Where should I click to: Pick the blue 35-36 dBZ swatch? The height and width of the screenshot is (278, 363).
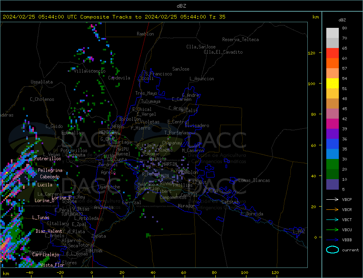(332, 144)
